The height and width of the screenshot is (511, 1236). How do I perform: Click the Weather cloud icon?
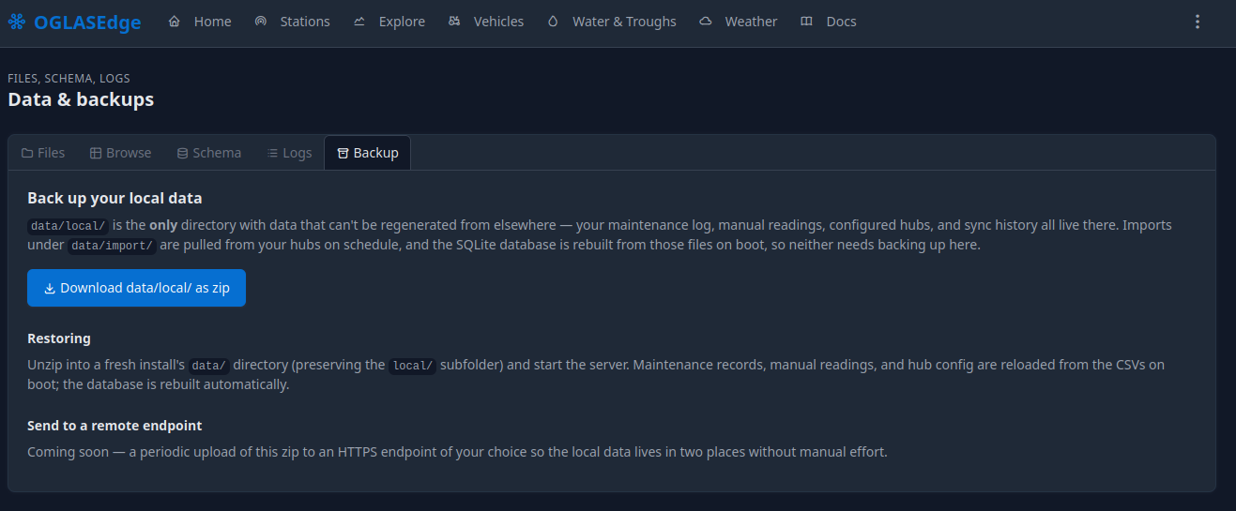(706, 21)
